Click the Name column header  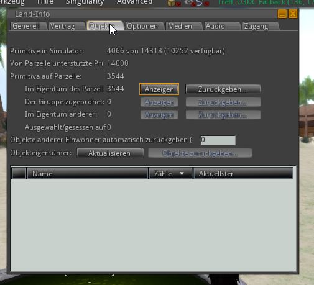coord(88,173)
